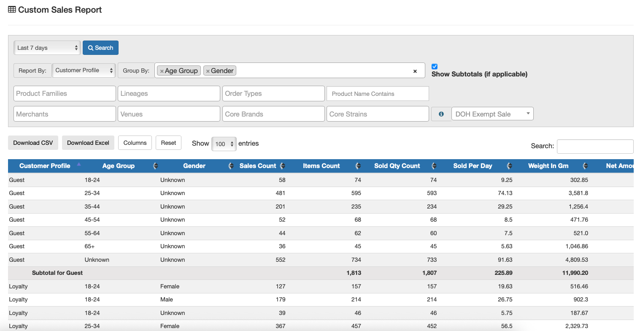
Task: Click the blue Search button
Action: (x=100, y=48)
